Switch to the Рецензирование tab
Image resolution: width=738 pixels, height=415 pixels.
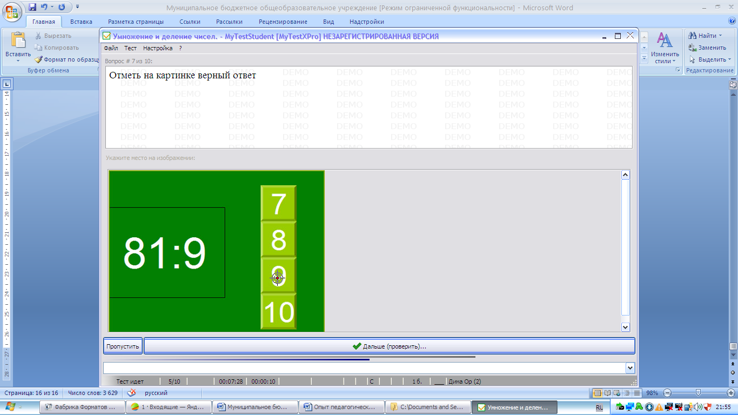click(x=283, y=22)
